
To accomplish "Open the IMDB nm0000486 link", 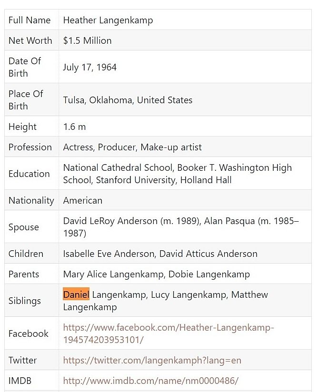I will click(151, 381).
